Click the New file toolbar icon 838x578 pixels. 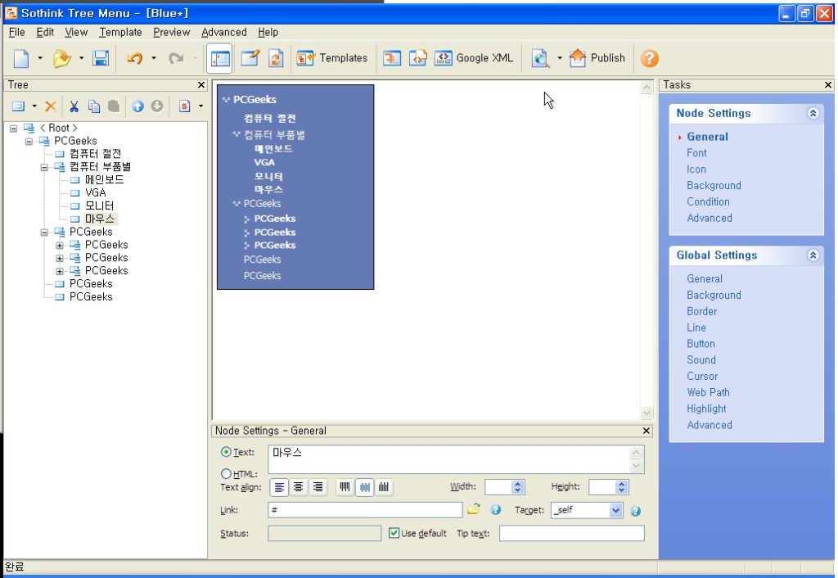point(21,58)
